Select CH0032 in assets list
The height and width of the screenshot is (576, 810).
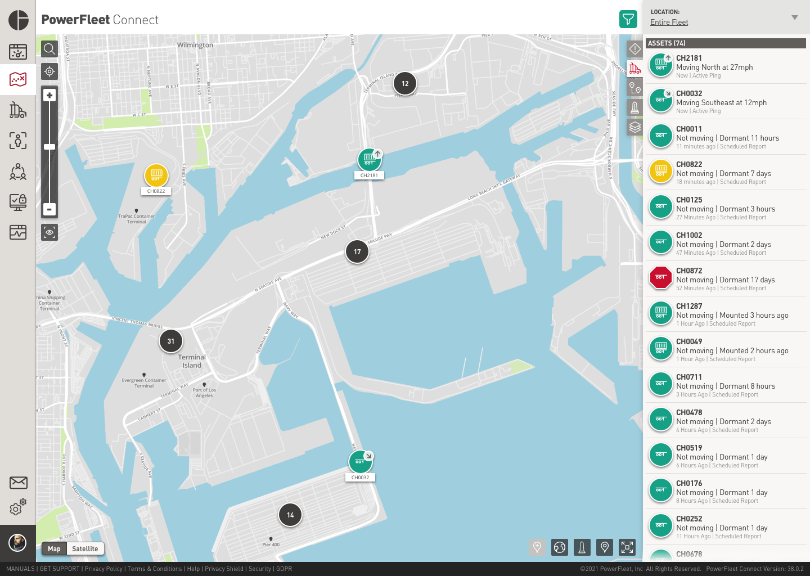(726, 102)
